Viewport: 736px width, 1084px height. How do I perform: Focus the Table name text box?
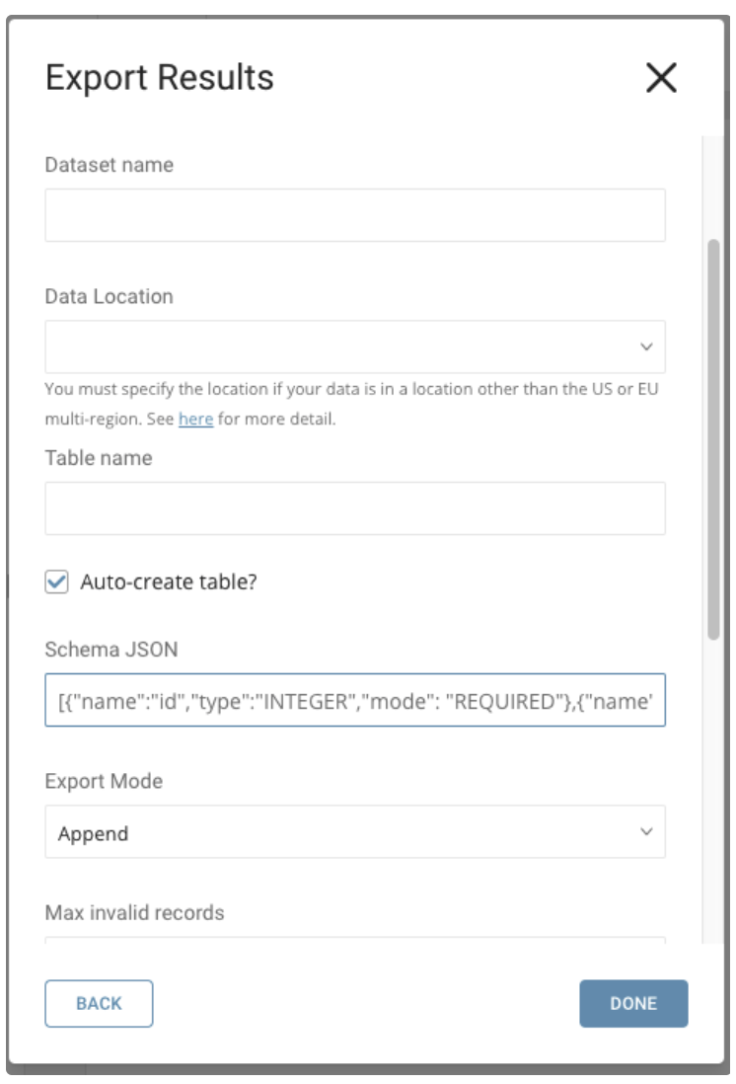(x=354, y=508)
